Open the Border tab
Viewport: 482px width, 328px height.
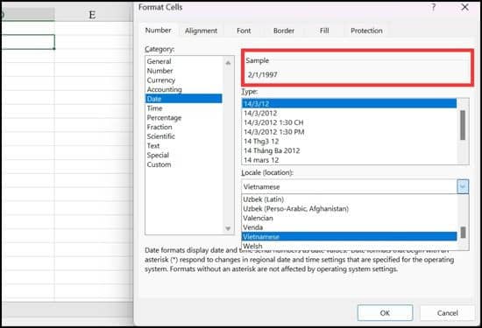coord(284,31)
